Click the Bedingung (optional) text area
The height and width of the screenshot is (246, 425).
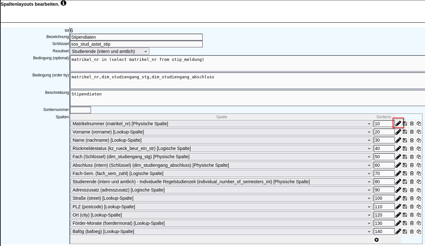click(247, 63)
